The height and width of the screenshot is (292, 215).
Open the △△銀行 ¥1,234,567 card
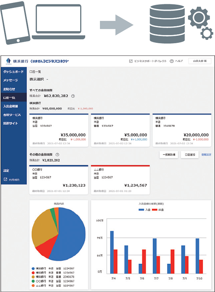pyautogui.click(x=120, y=180)
